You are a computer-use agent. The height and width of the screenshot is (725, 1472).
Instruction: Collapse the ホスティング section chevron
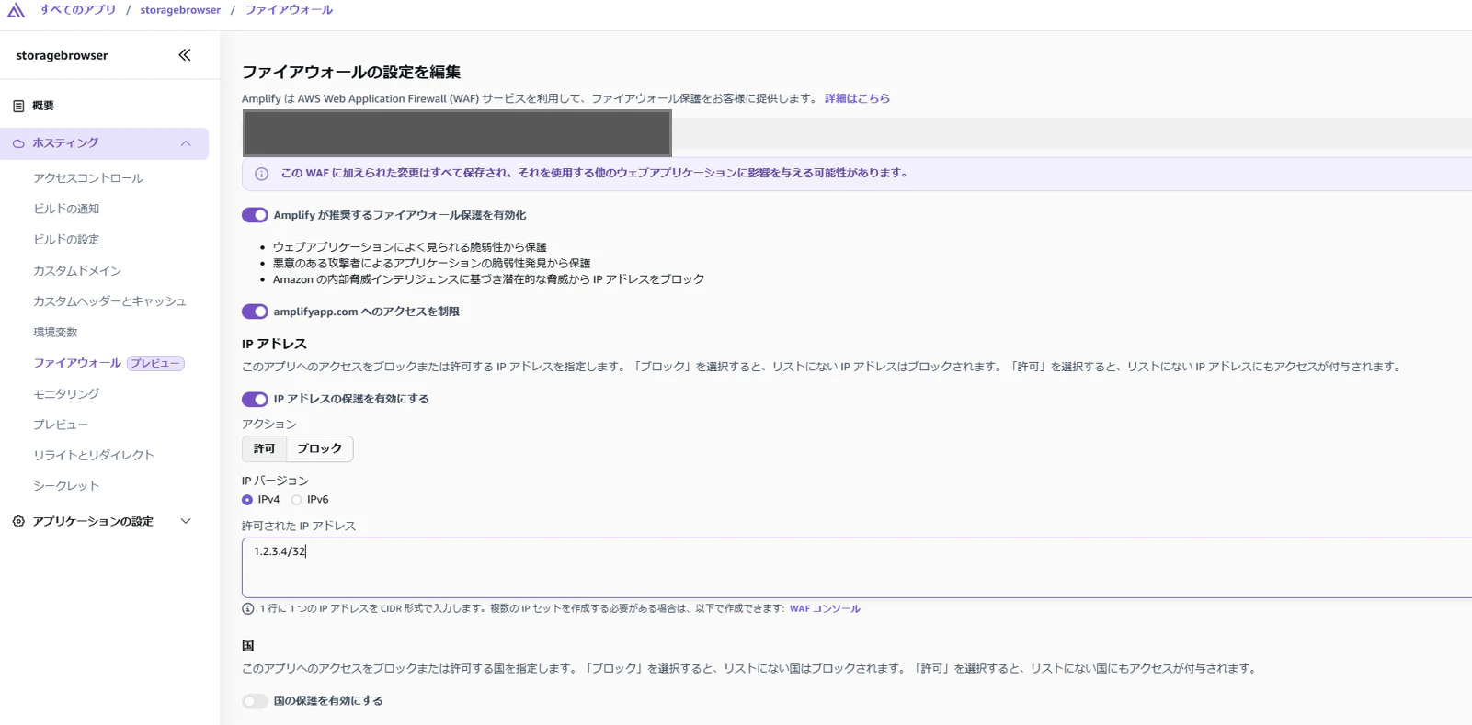click(x=186, y=143)
